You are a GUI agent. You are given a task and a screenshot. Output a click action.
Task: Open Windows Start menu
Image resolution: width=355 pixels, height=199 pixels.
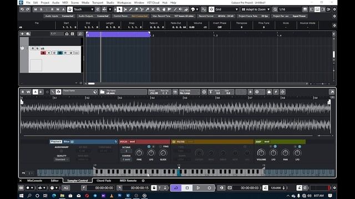pos(21,196)
